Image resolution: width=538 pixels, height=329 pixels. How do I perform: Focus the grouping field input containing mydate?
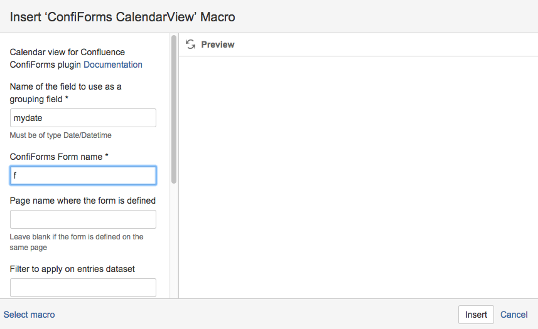[83, 118]
